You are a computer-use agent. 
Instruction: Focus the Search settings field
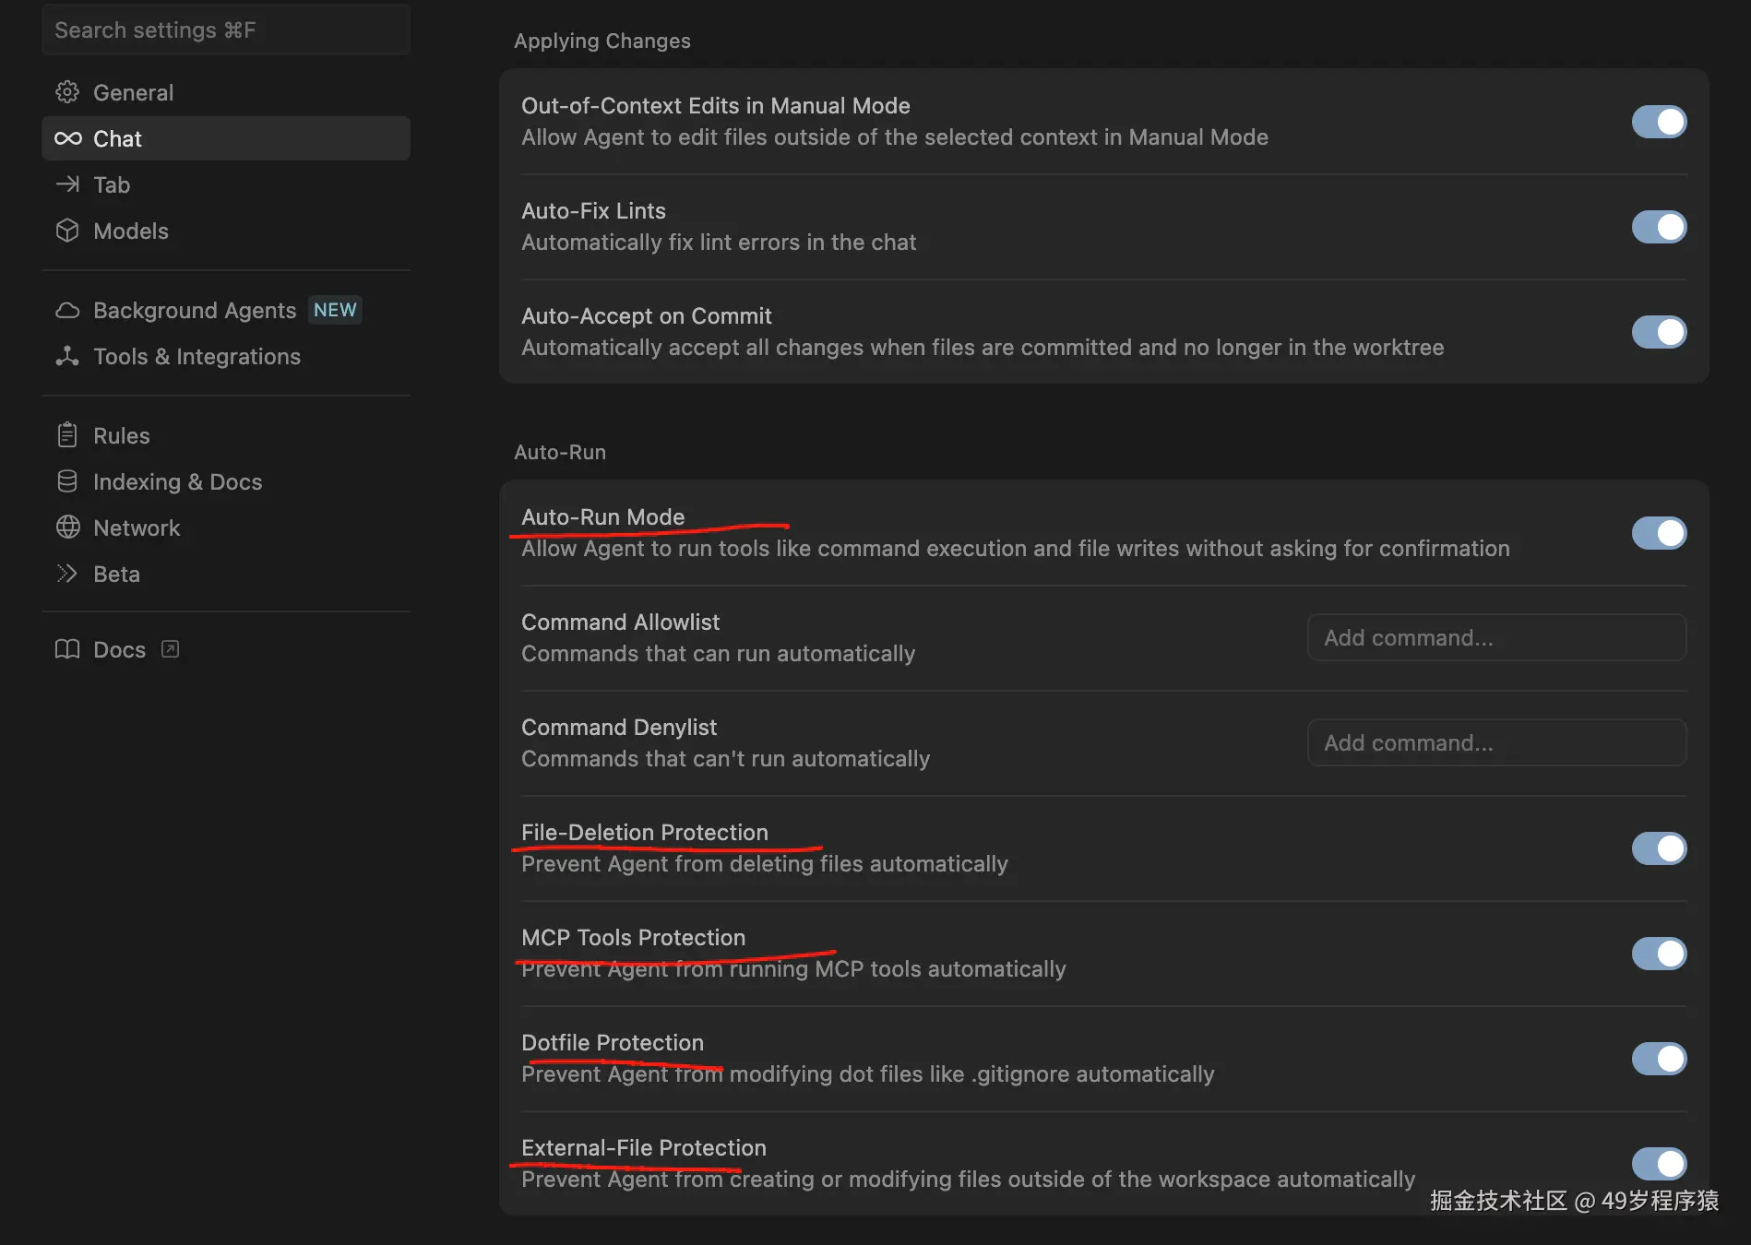[226, 30]
